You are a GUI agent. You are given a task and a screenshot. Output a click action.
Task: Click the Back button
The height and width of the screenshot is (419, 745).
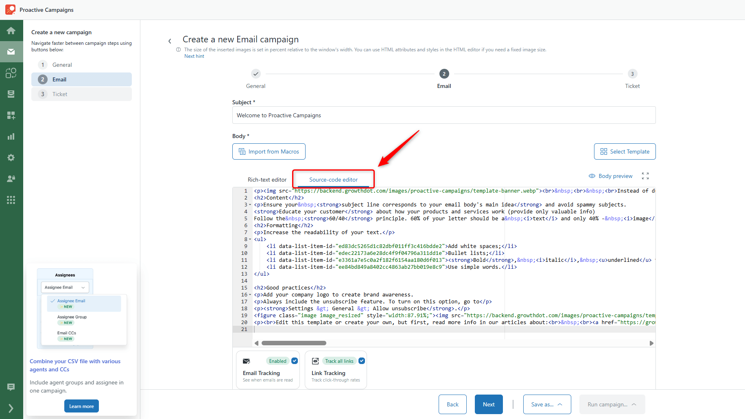click(452, 404)
